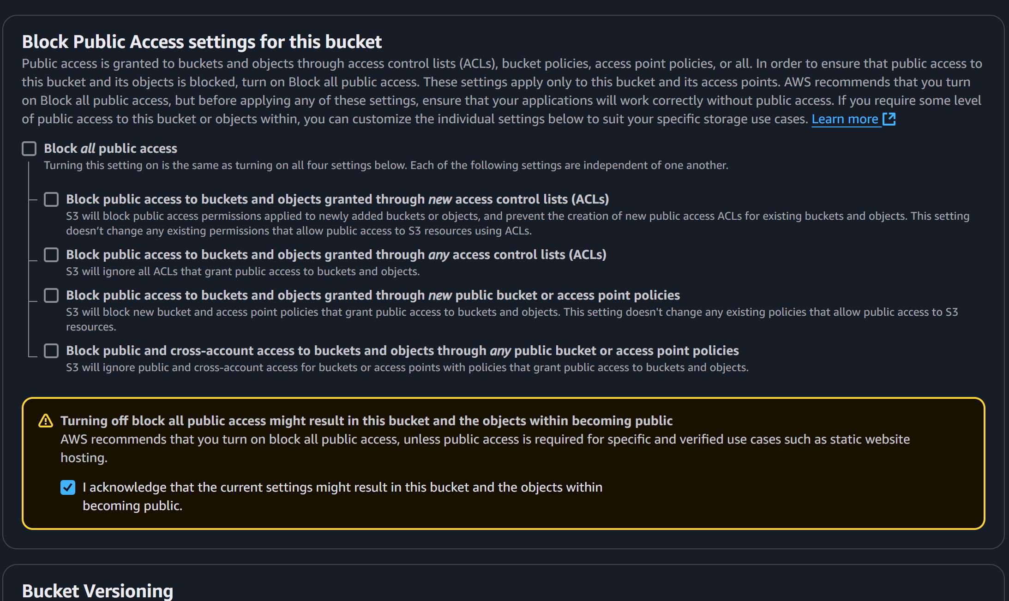This screenshot has width=1009, height=601.
Task: Open the Learn more link
Action: [845, 119]
